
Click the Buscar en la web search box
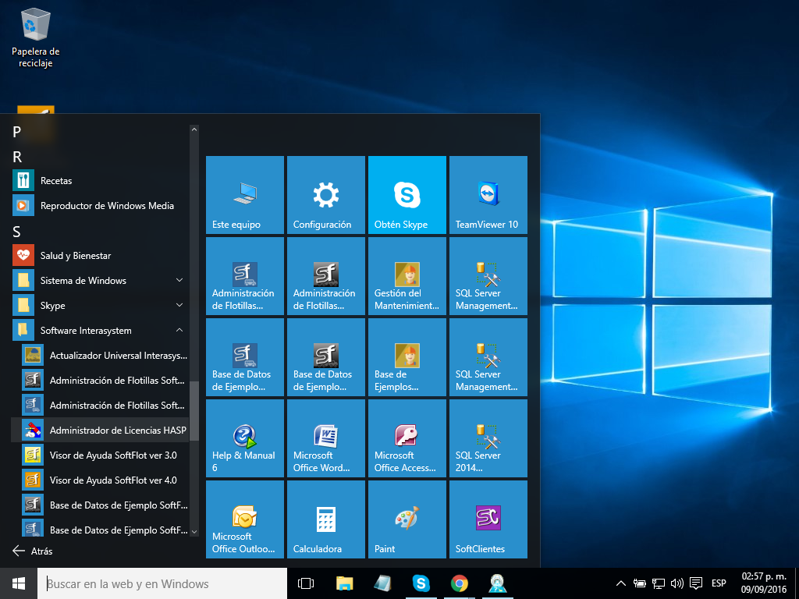164,583
